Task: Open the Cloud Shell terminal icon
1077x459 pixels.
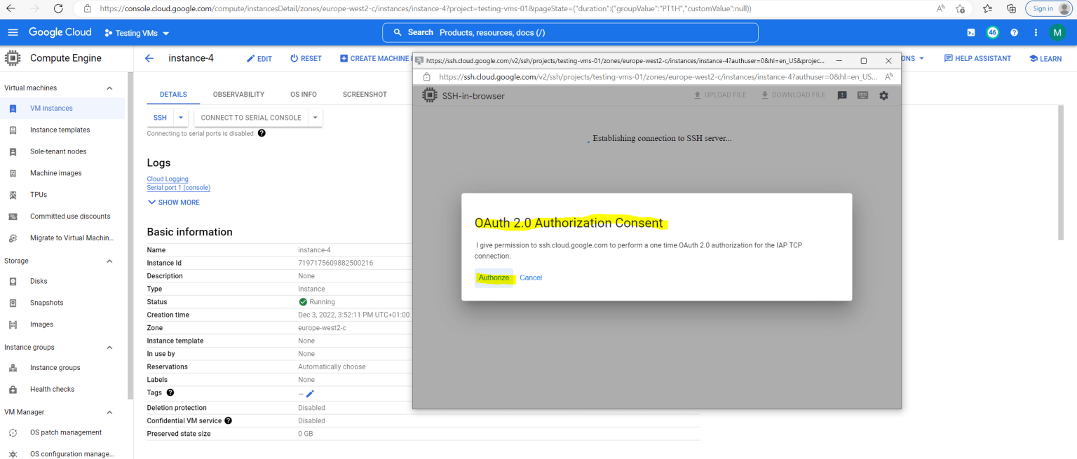Action: (x=970, y=32)
